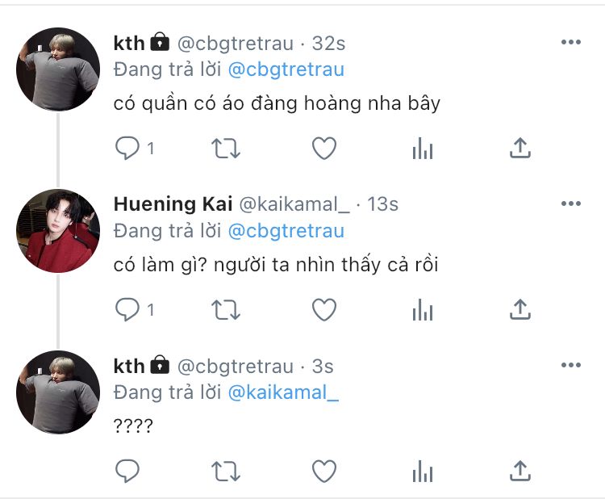
Task: Share the '????' tweet
Action: (520, 470)
